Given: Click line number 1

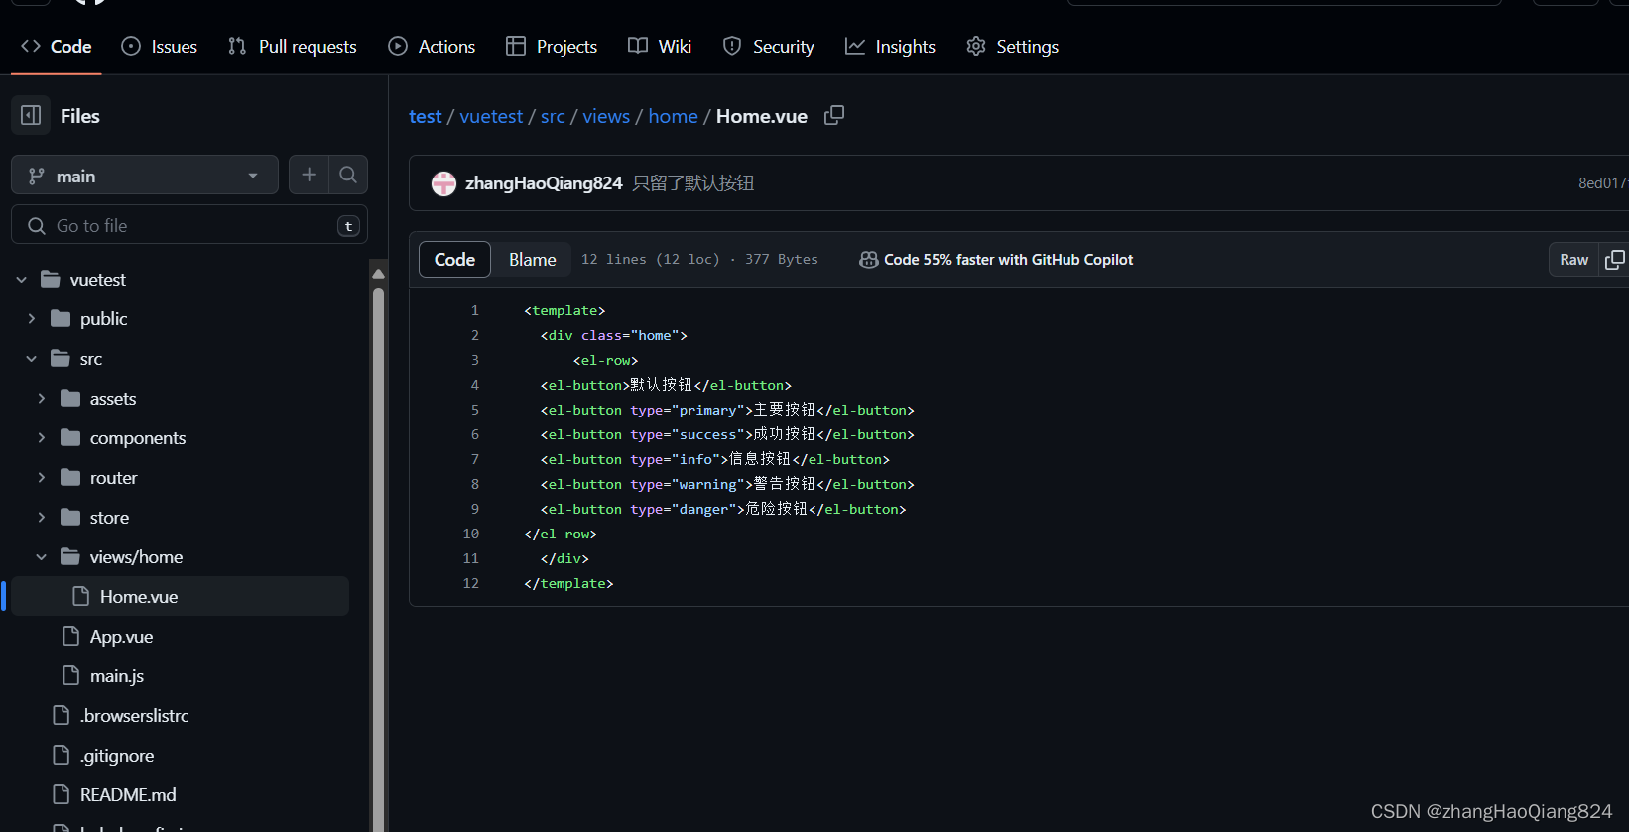Looking at the screenshot, I should coord(474,310).
